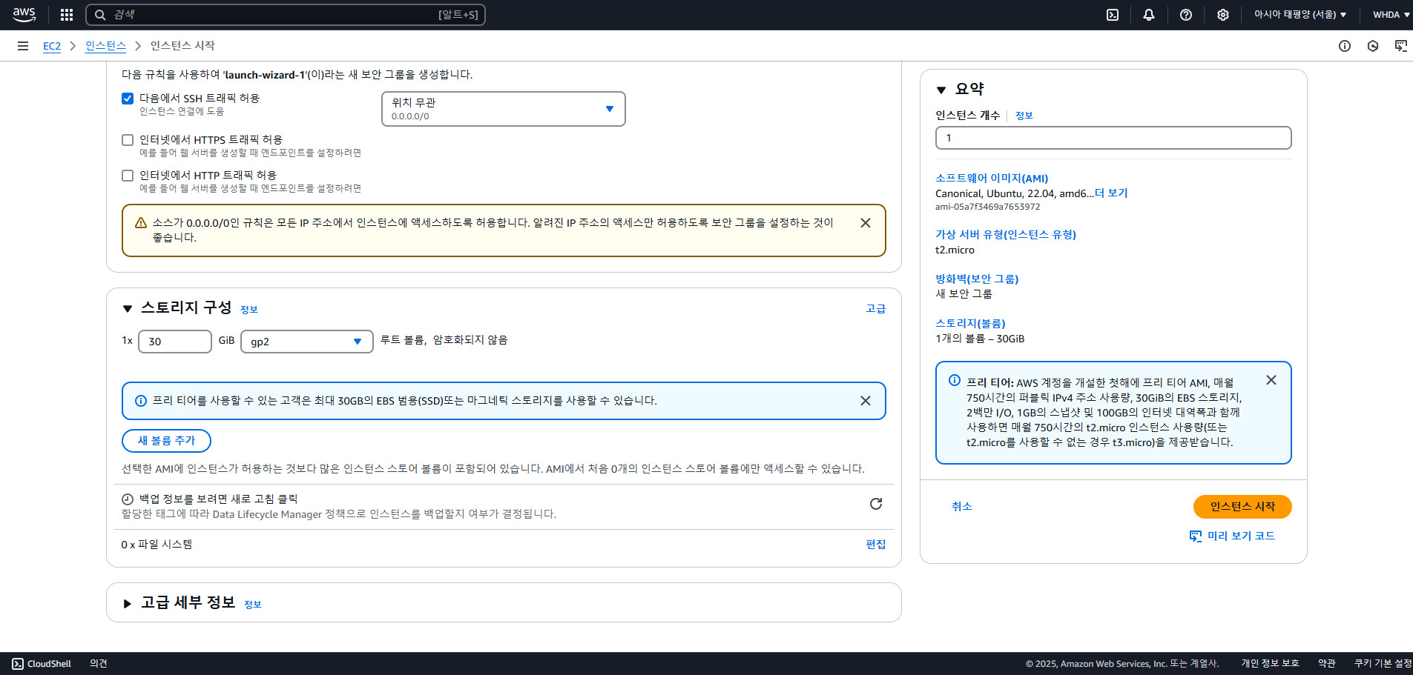Click 가상 서버 유형(인스턴스 유형) summary link
The image size is (1413, 675).
click(x=1006, y=235)
